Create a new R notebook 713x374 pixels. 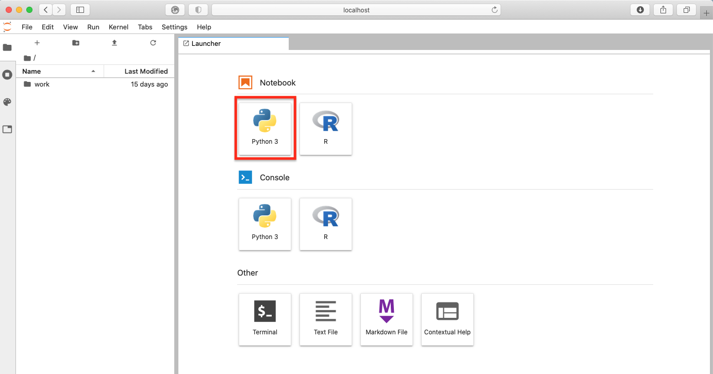click(x=325, y=128)
